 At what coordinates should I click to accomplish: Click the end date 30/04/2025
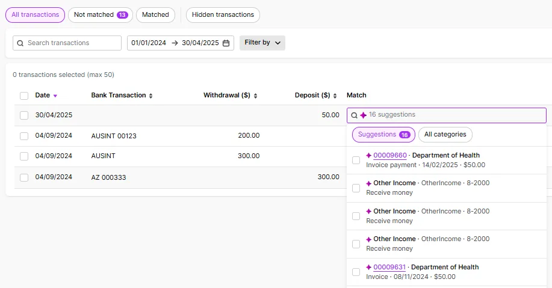click(x=200, y=43)
